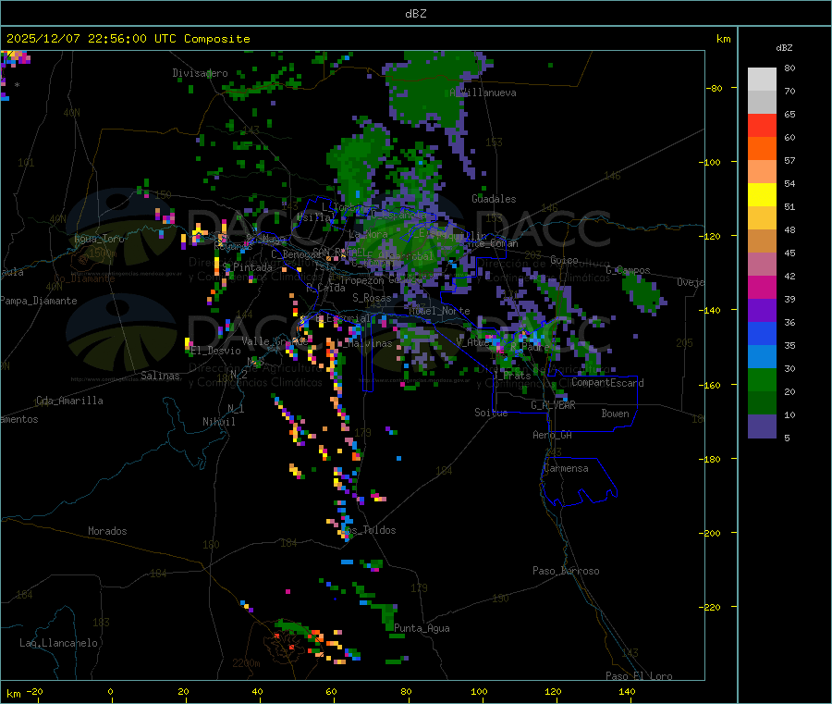Viewport: 832px width, 704px height.
Task: Click the 'Paso_El_Loro' label
Action: tap(639, 676)
